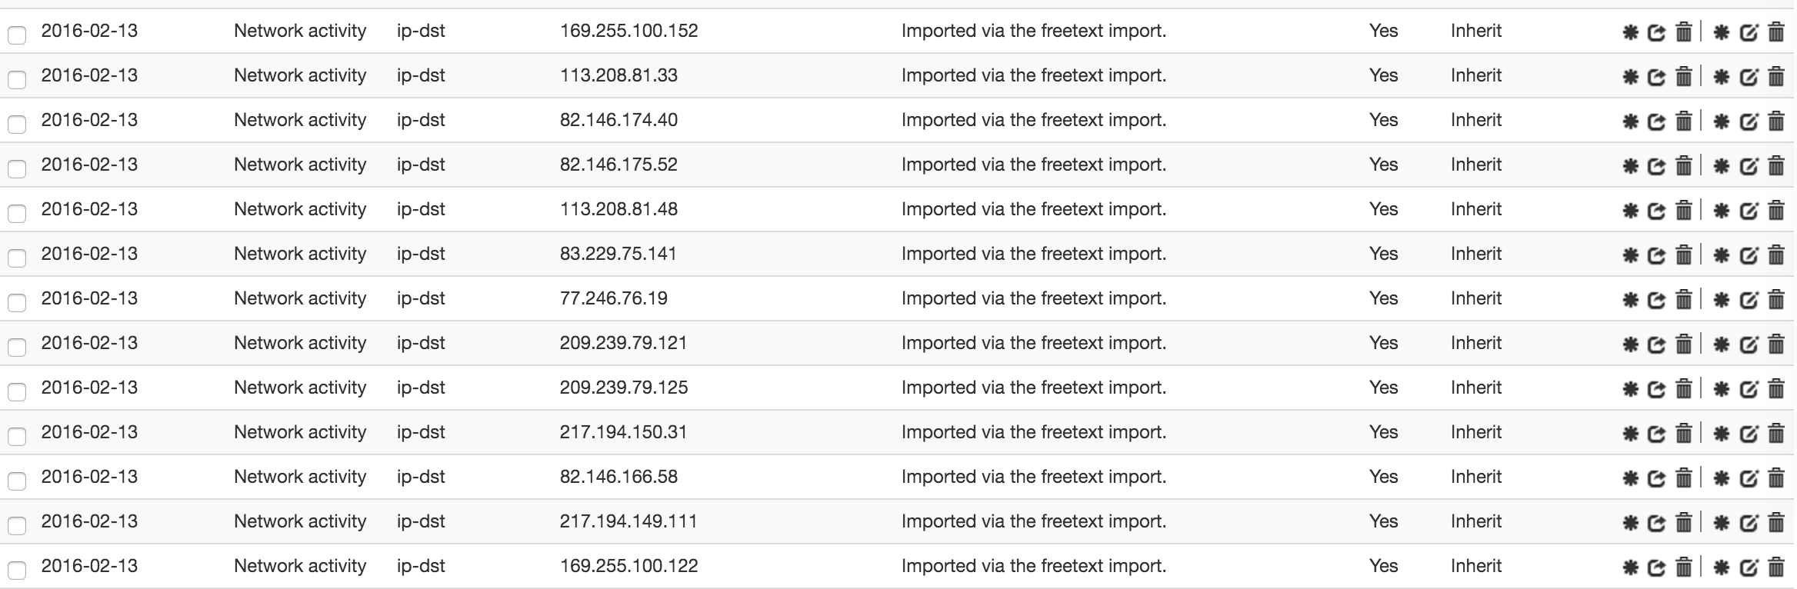Click the trash icon left of divider for 83.229.75.141
This screenshot has height=589, width=1797.
coord(1683,255)
